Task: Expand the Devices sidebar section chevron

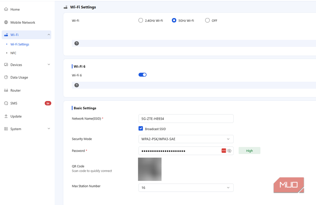Action: coord(49,64)
